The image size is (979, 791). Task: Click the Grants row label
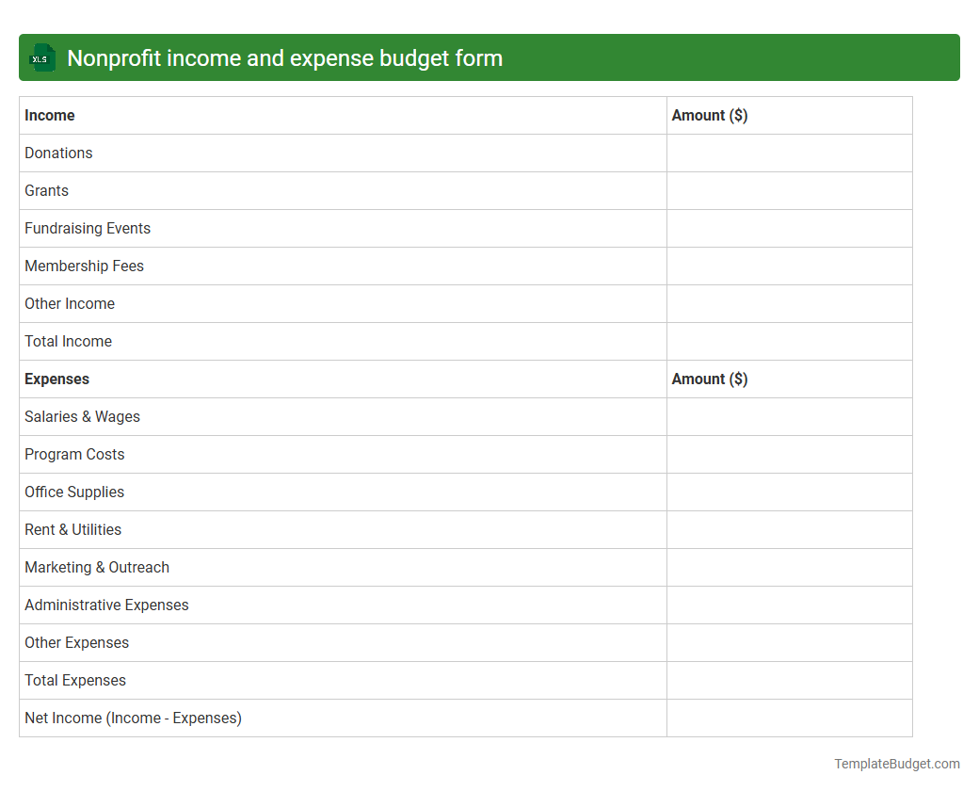click(x=46, y=190)
